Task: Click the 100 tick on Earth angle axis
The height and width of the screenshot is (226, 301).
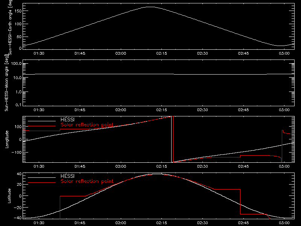Action: pos(18,24)
